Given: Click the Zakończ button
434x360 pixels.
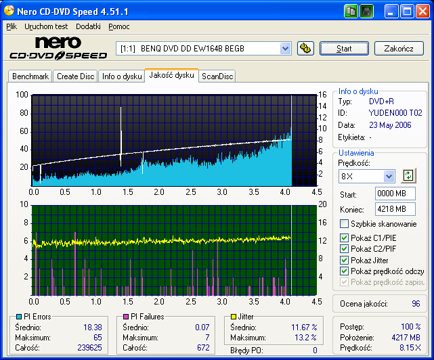Looking at the screenshot, I should pyautogui.click(x=399, y=49).
